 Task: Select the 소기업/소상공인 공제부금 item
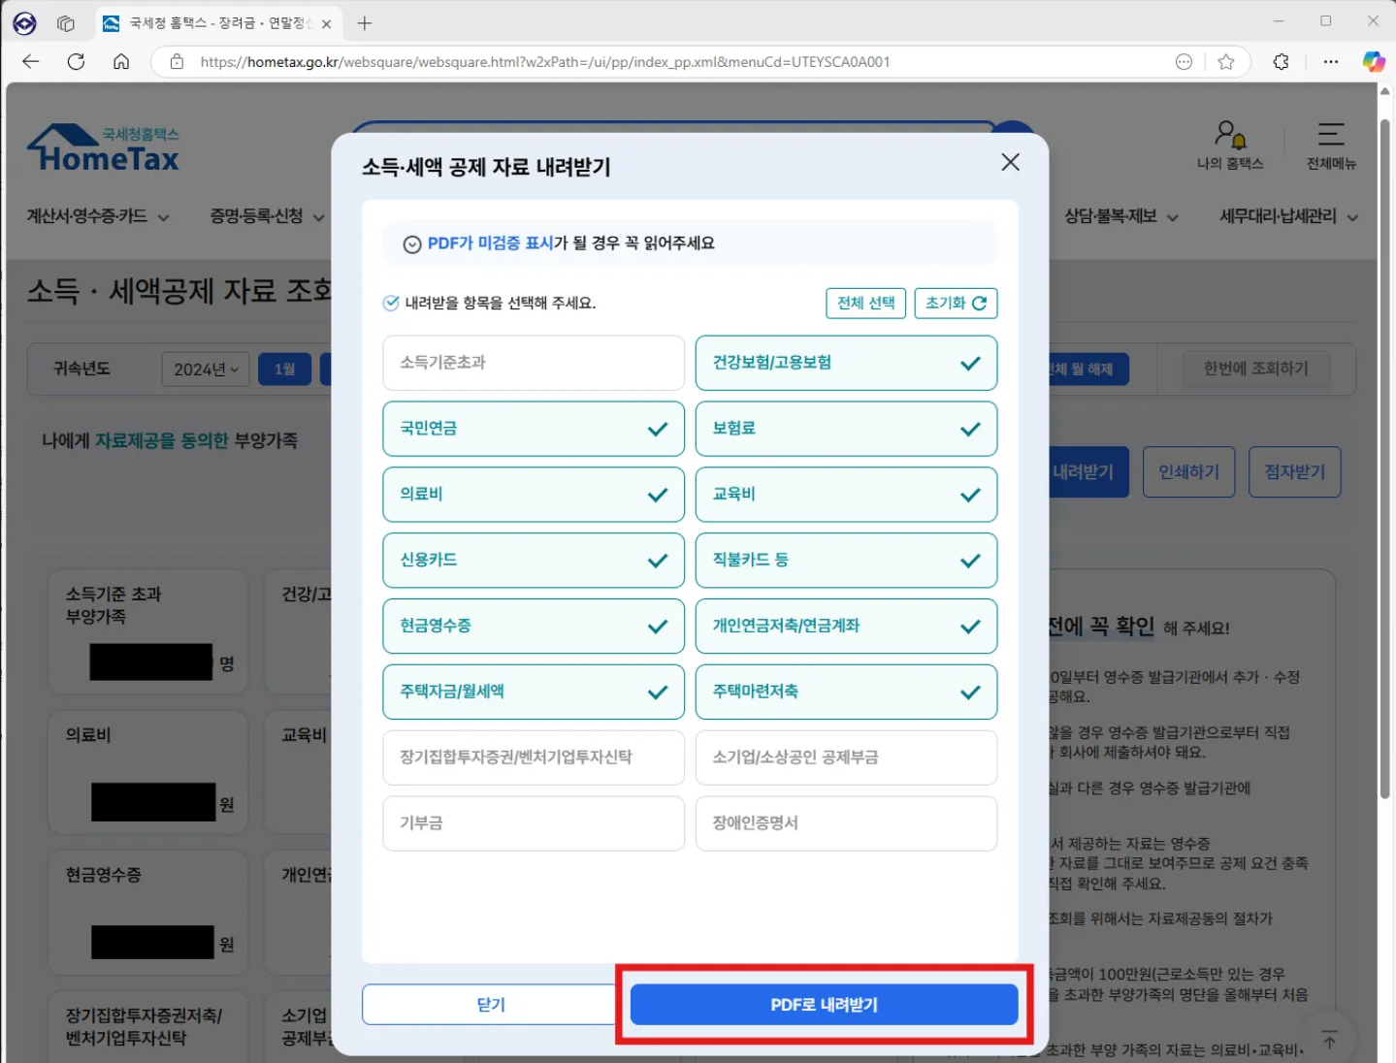[x=846, y=757]
